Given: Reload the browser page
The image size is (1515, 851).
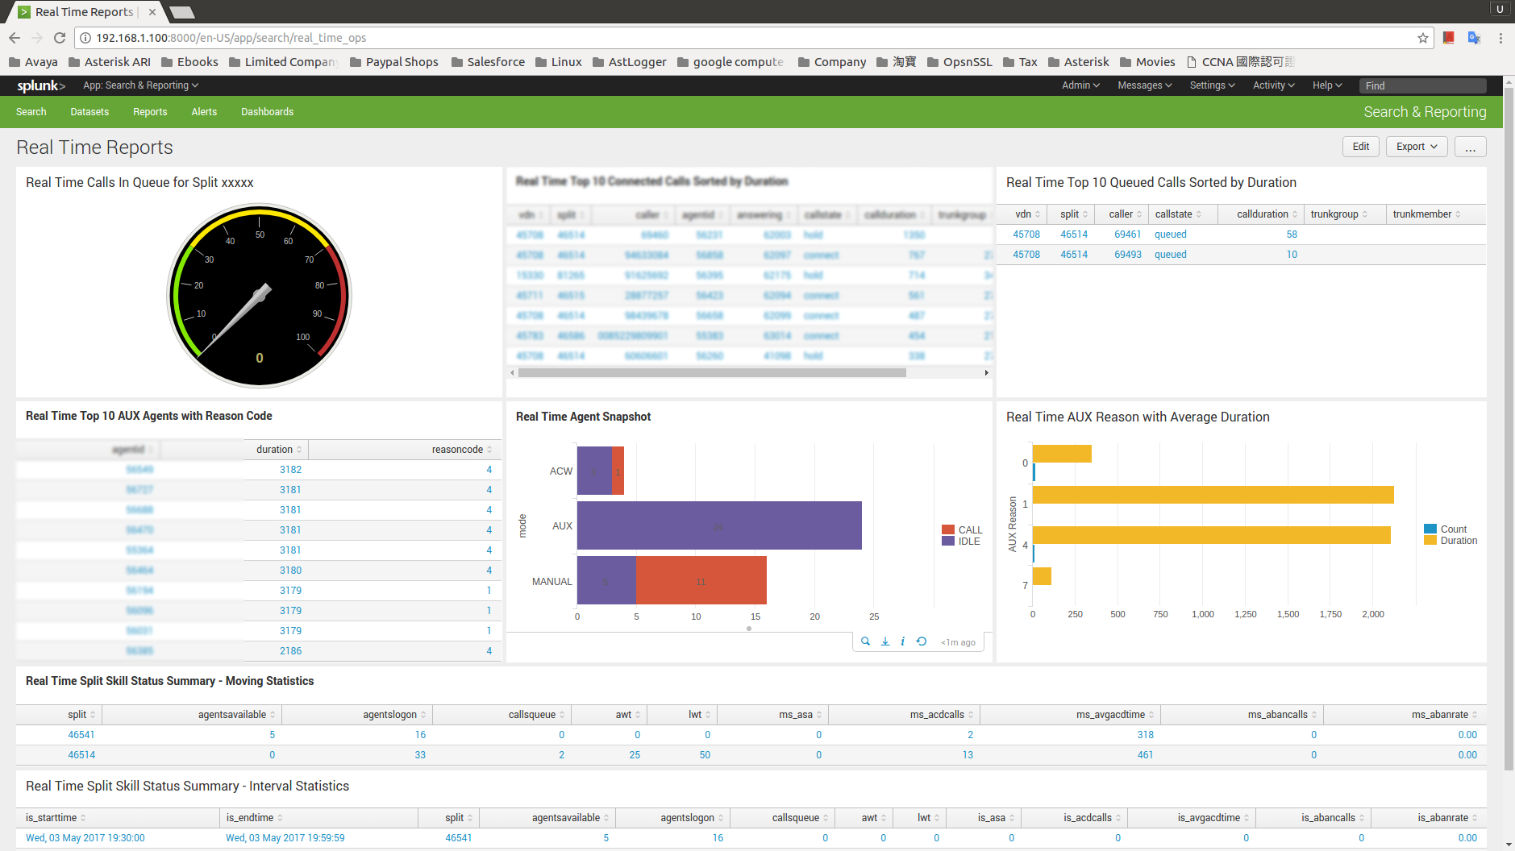Looking at the screenshot, I should pyautogui.click(x=60, y=38).
